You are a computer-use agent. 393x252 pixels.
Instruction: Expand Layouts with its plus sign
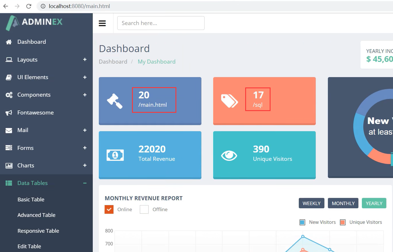pos(85,60)
